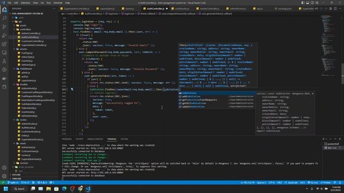344x193 pixels.
Task: Open the Explorer view in the activity bar
Action: point(4,10)
